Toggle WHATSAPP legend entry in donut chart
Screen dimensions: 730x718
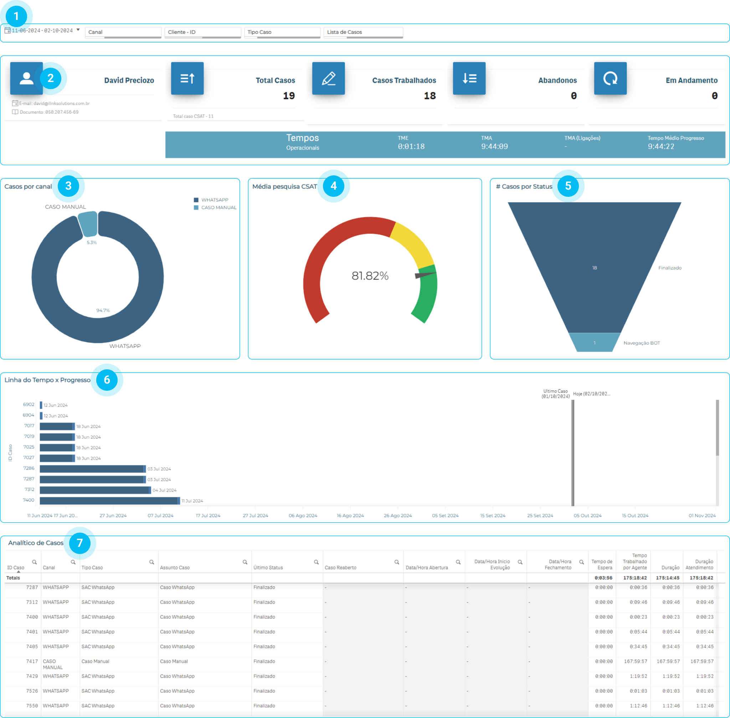point(214,200)
